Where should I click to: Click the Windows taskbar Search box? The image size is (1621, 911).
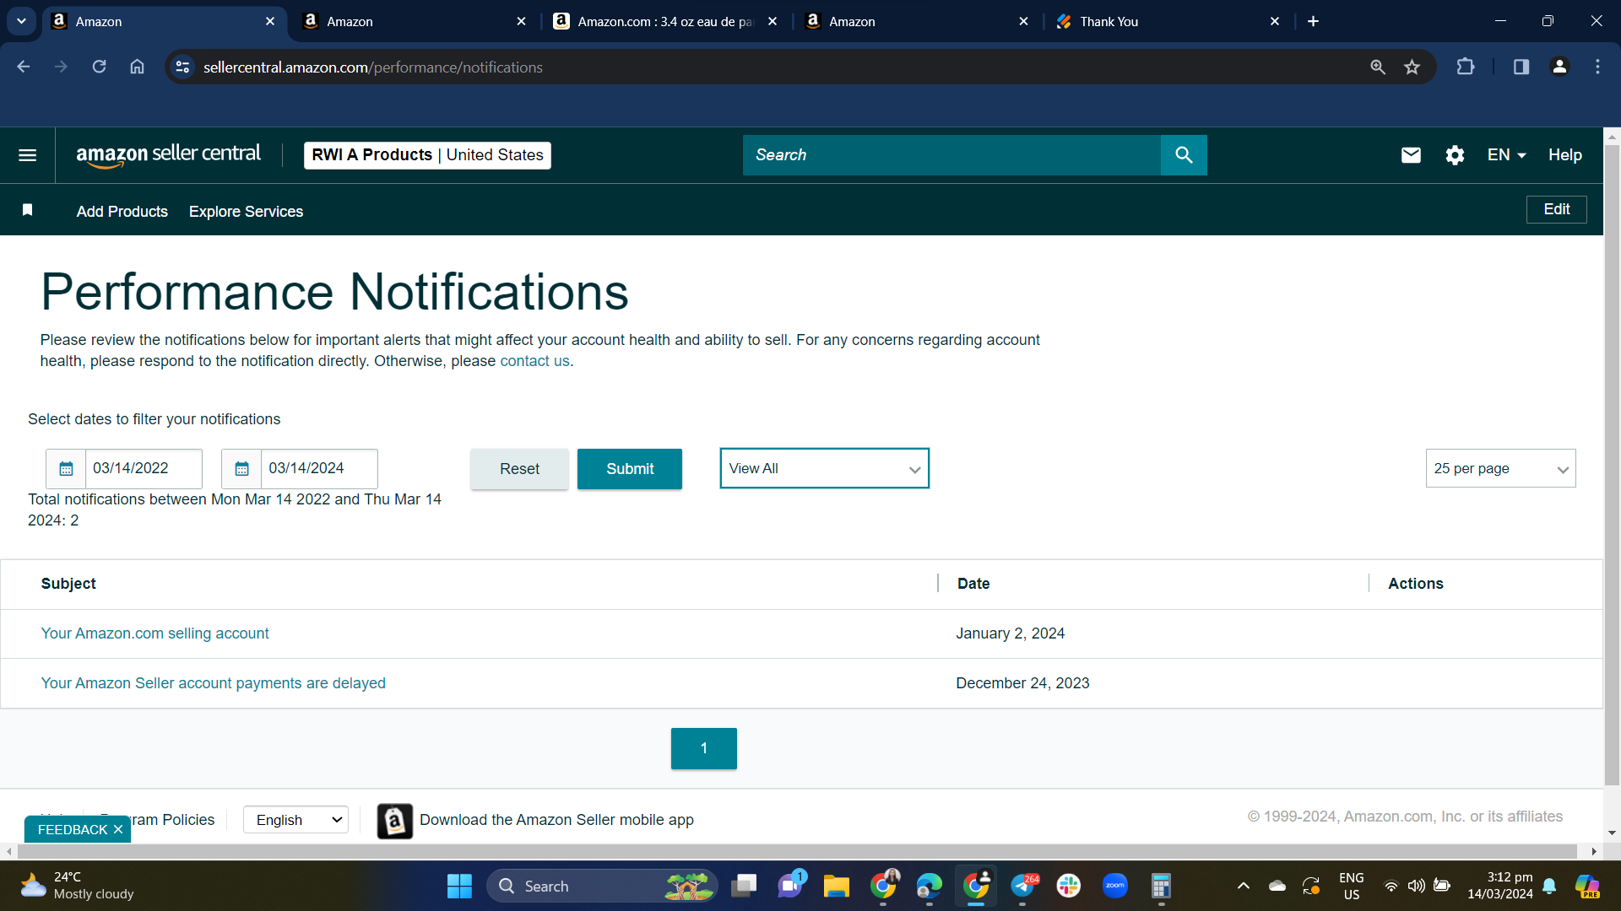pos(602,887)
